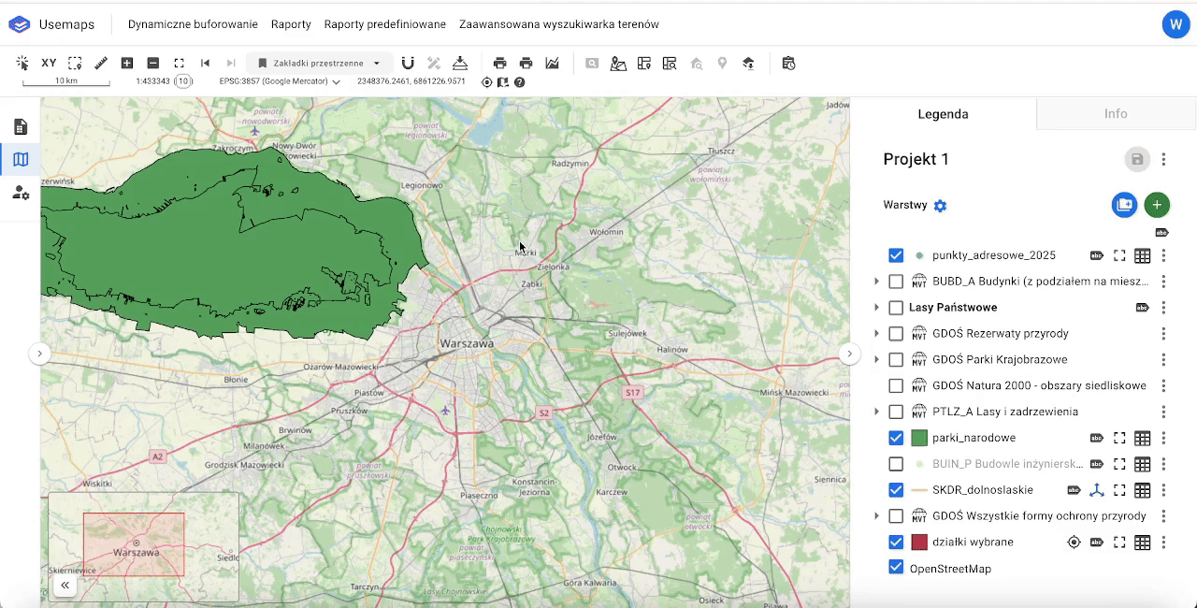Open the attribute table for parki_narodowe
Viewport: 1197px width, 608px height.
(x=1142, y=438)
